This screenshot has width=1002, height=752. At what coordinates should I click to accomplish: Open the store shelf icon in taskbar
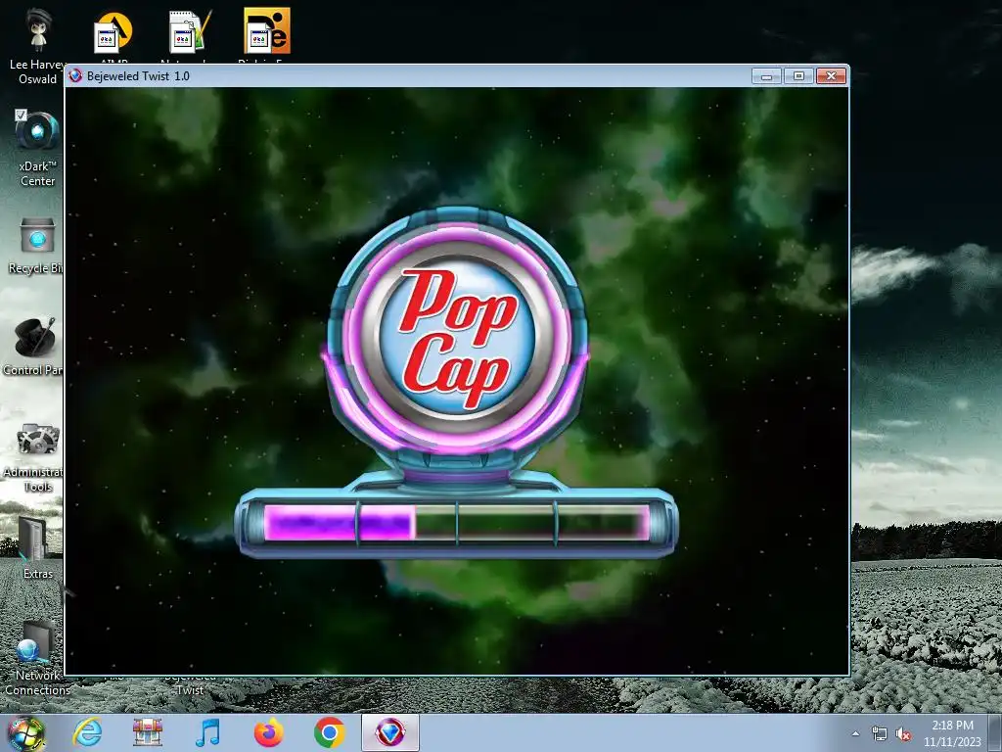coord(148,732)
